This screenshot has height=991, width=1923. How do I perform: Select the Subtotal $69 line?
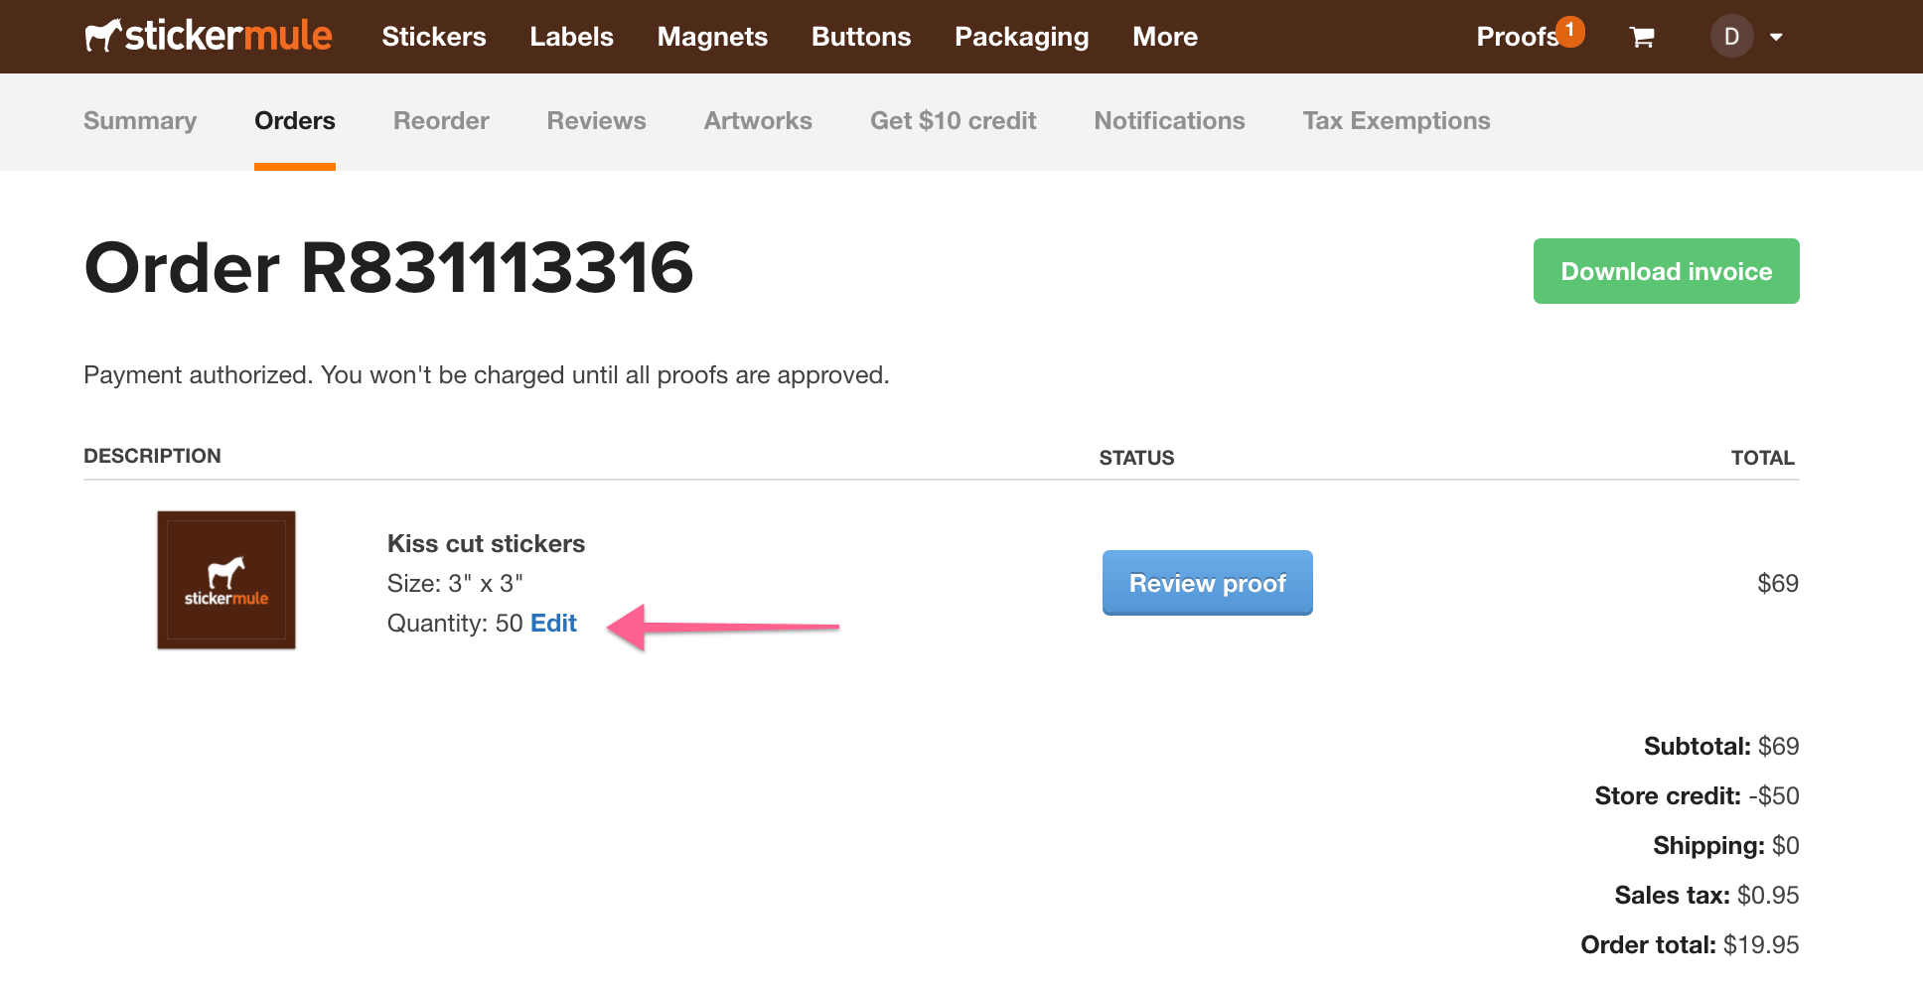click(x=1721, y=746)
